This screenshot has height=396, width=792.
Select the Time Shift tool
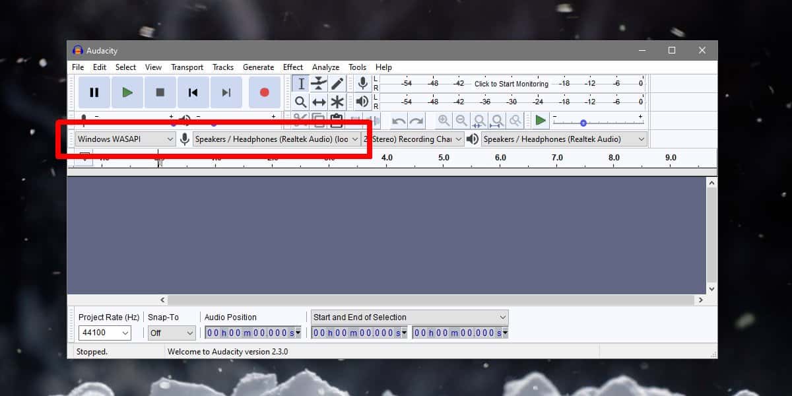coord(319,101)
